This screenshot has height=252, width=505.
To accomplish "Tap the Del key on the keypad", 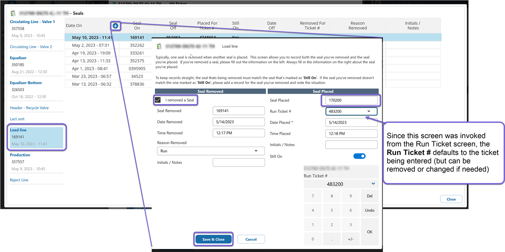I will [x=370, y=196].
